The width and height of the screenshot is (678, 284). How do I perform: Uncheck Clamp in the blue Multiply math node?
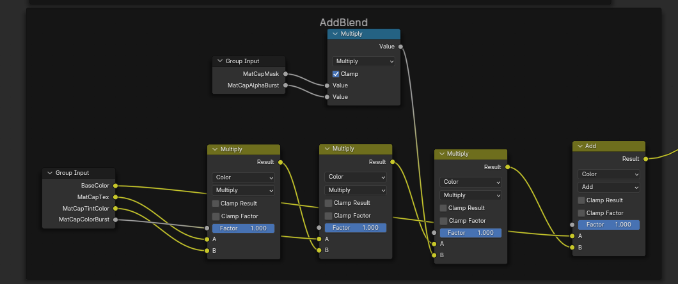click(336, 74)
